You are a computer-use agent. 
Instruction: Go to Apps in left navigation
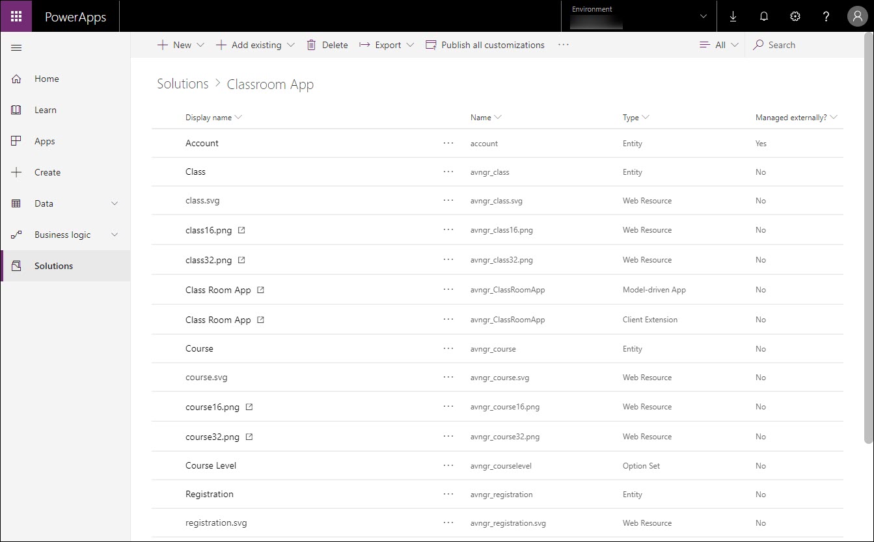pyautogui.click(x=45, y=141)
